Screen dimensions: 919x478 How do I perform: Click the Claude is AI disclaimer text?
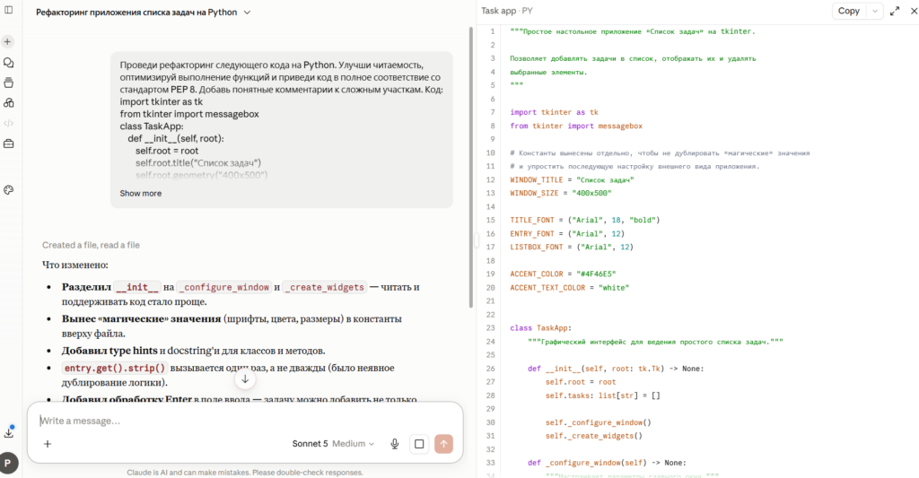point(245,472)
